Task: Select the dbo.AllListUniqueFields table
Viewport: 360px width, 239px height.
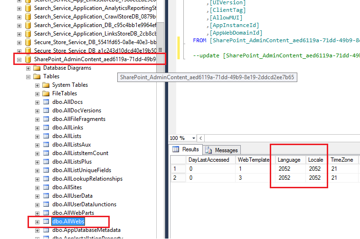Action: click(82, 170)
